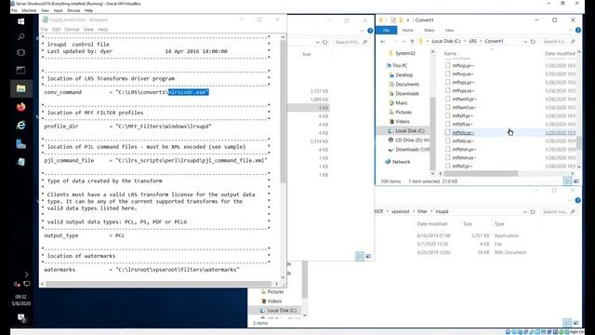Click vpsxroot in lrsupd breadcrumb path
595x335 pixels.
point(401,211)
